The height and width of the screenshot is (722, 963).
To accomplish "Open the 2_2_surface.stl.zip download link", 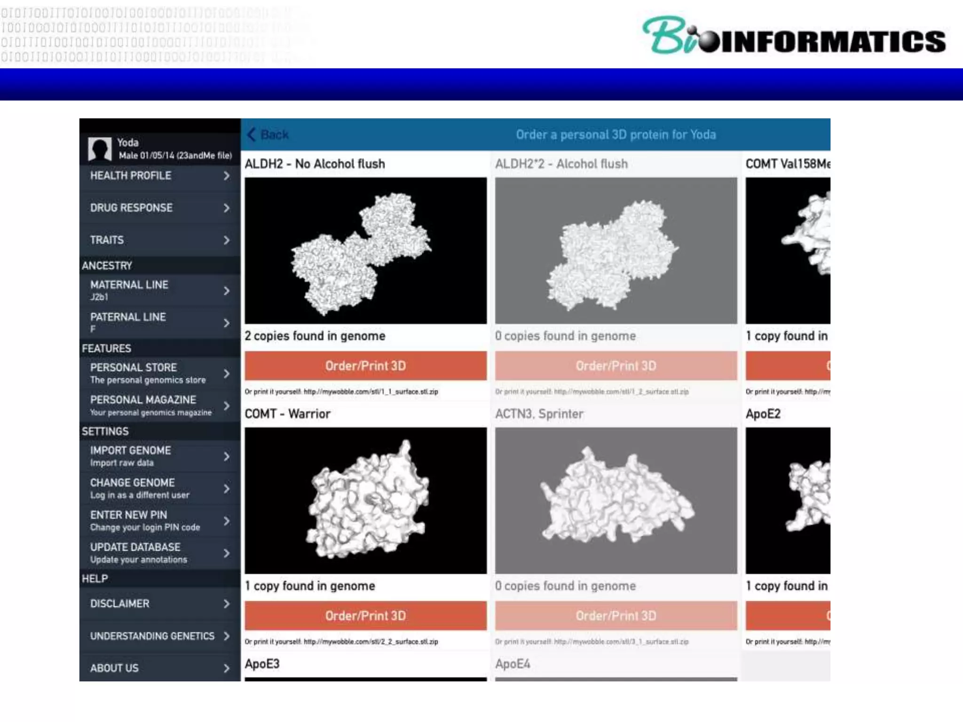I will point(371,642).
